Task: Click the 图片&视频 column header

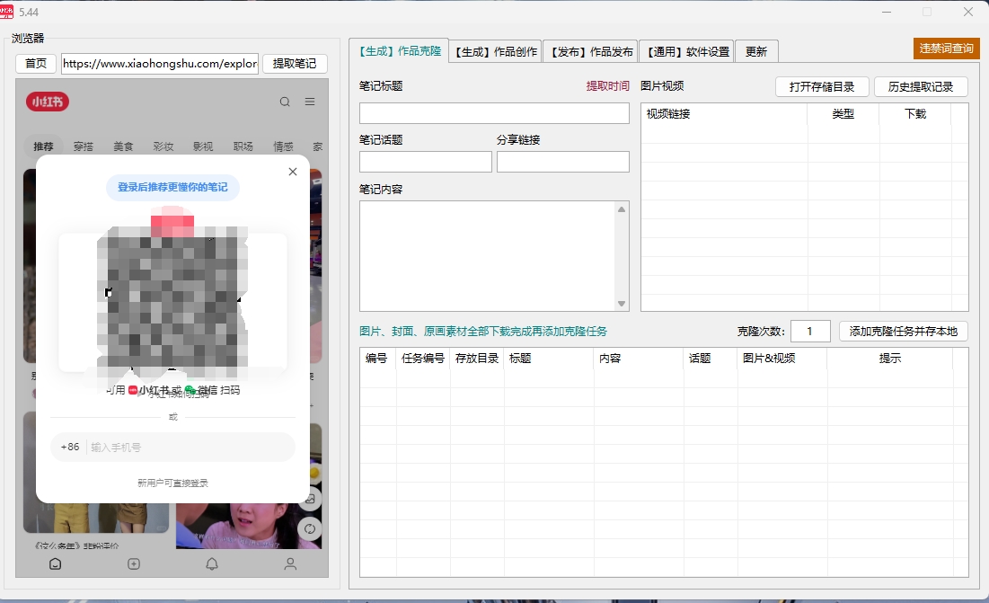Action: point(782,359)
